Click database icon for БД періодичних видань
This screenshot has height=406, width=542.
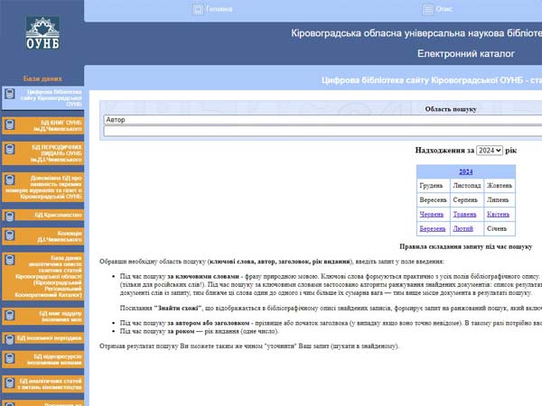(10, 149)
